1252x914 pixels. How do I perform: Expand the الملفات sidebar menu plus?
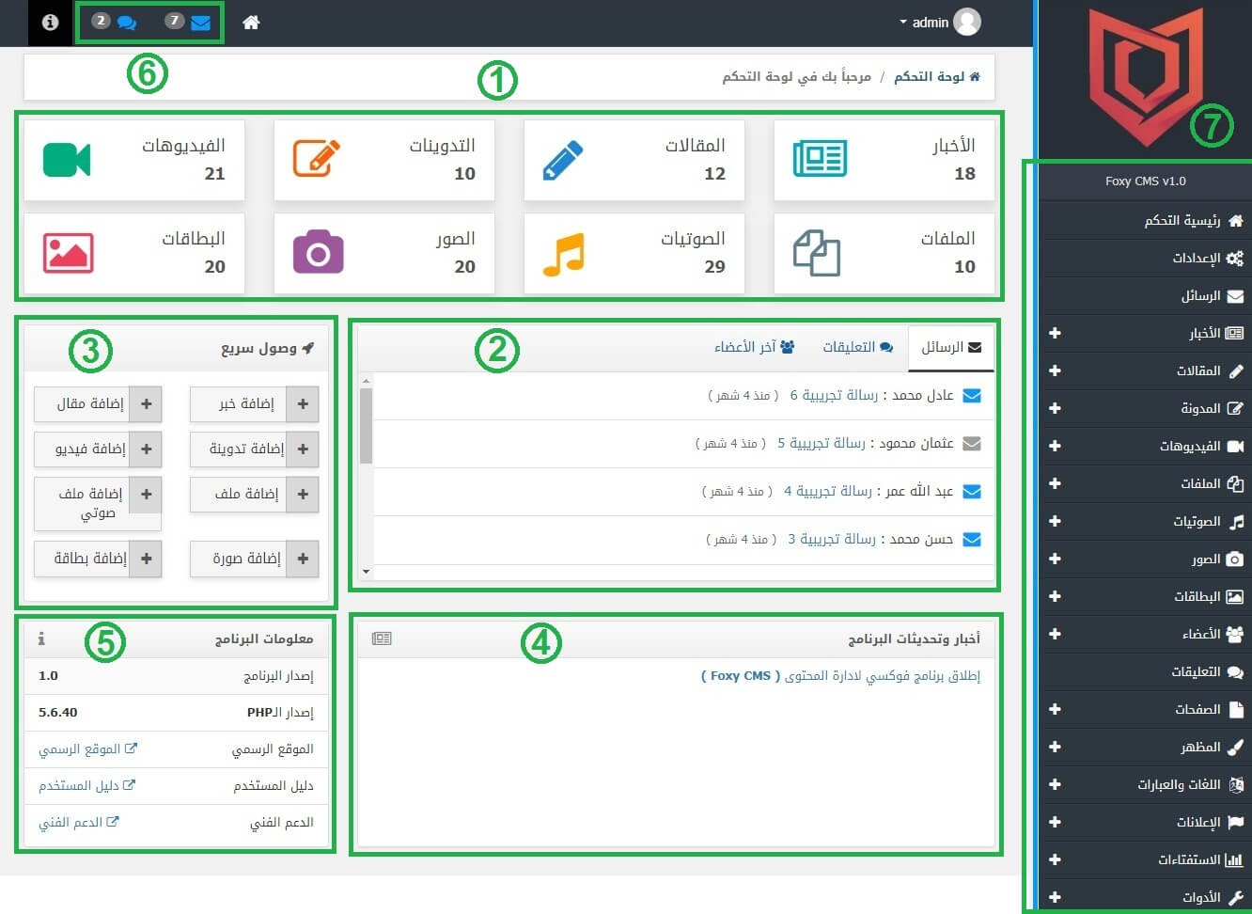point(1055,483)
